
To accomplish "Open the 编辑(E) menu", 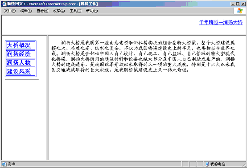I will 26,11.
